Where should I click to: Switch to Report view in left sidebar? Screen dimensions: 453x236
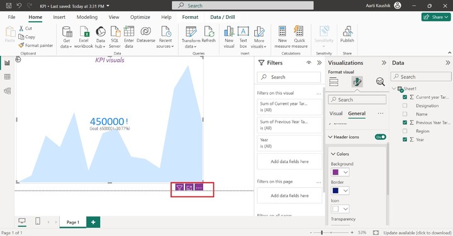(x=7, y=63)
